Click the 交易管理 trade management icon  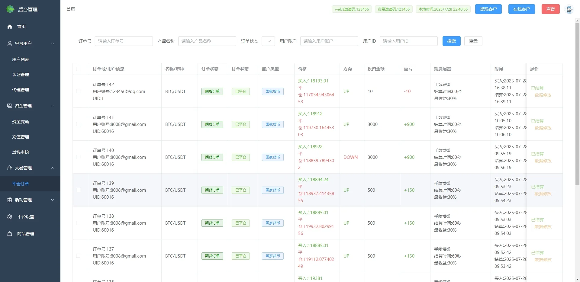coord(9,168)
